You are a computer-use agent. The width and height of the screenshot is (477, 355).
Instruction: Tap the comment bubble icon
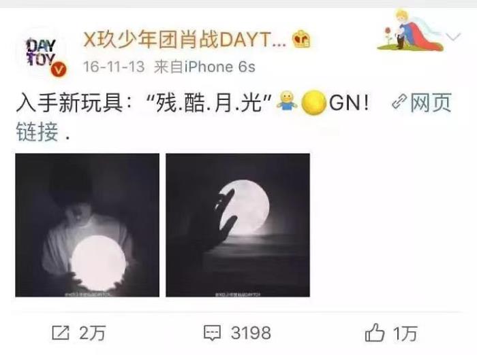click(x=212, y=333)
